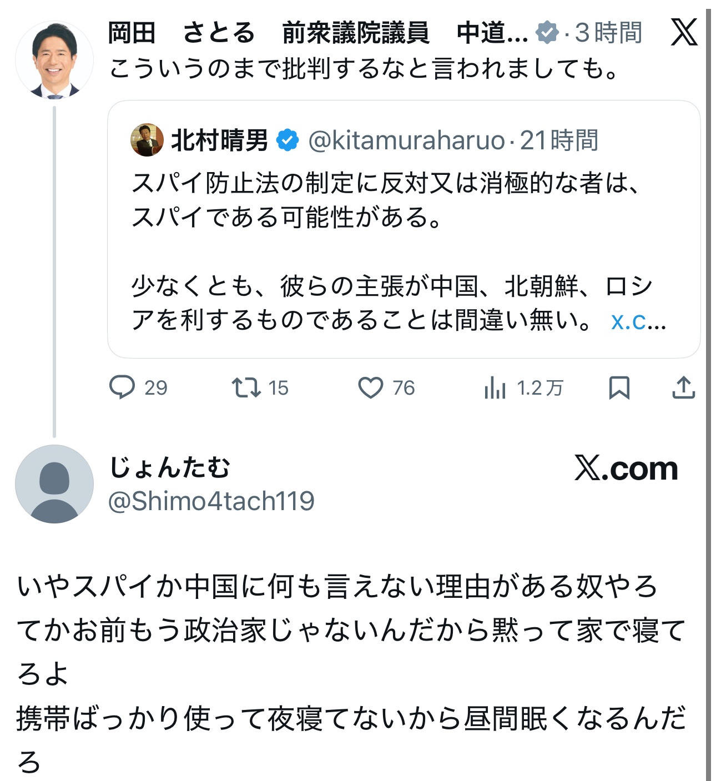This screenshot has width=716, height=781.
Task: Click the gray verified badge on top post
Action: (x=547, y=33)
